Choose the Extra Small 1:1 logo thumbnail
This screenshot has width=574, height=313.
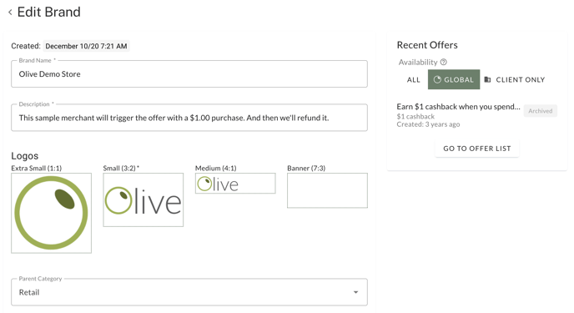pyautogui.click(x=51, y=213)
